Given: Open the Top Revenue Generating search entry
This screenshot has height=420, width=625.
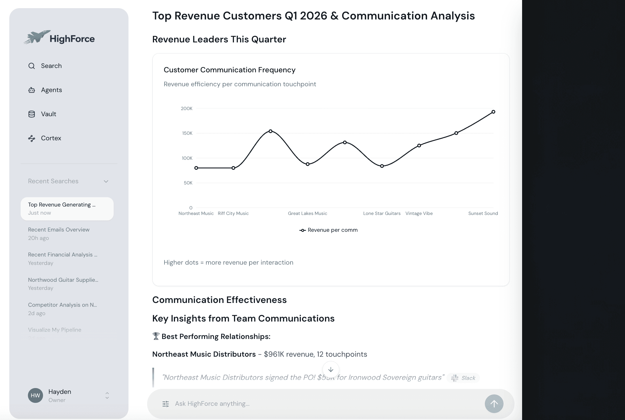Looking at the screenshot, I should coord(62,204).
